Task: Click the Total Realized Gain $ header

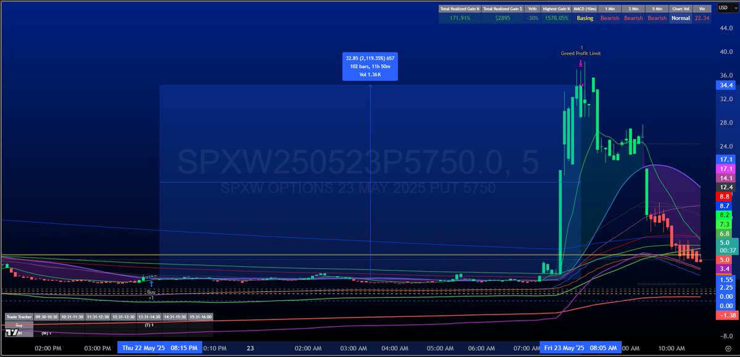Action: click(503, 9)
